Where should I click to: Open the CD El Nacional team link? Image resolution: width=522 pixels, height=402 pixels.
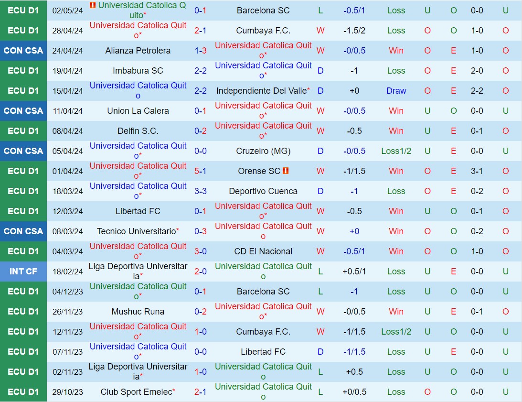[263, 251]
